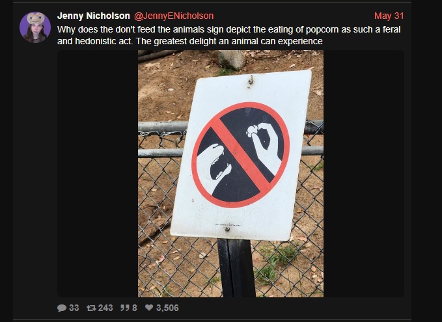View the 243 retweets count
442x322 pixels.
tap(105, 308)
